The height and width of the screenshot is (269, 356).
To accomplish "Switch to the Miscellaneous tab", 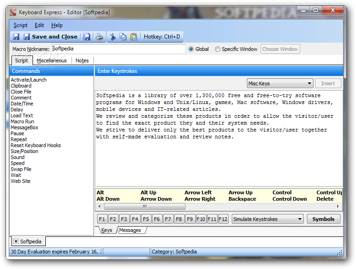I will click(x=52, y=60).
